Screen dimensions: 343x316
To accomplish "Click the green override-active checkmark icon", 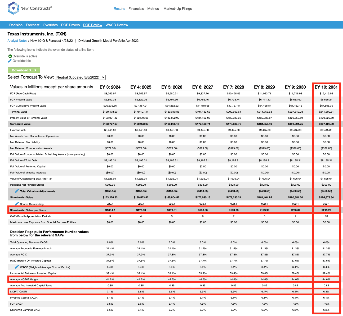I will [10, 56].
